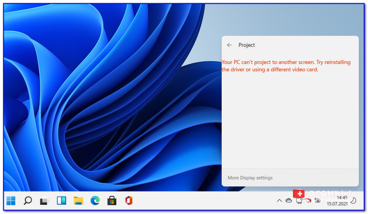Open the Widgets panel

62,201
